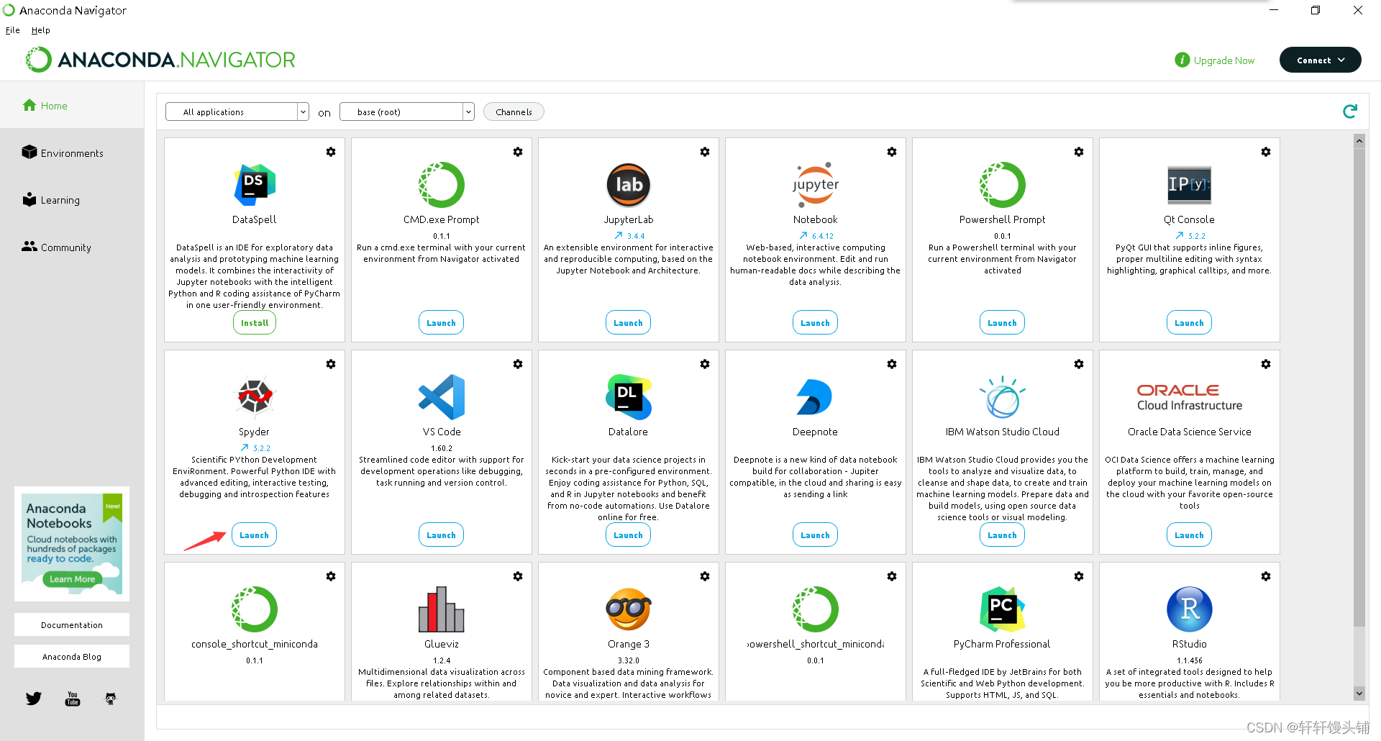This screenshot has width=1381, height=741.
Task: Click the VS Code application logo
Action: 442,397
